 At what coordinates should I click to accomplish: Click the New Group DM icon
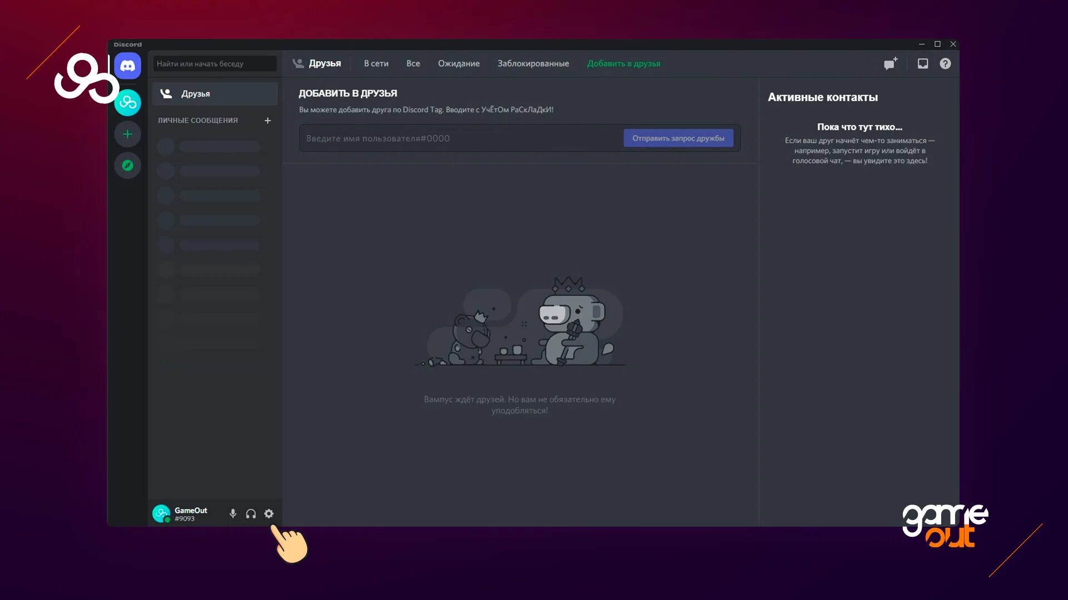(891, 63)
